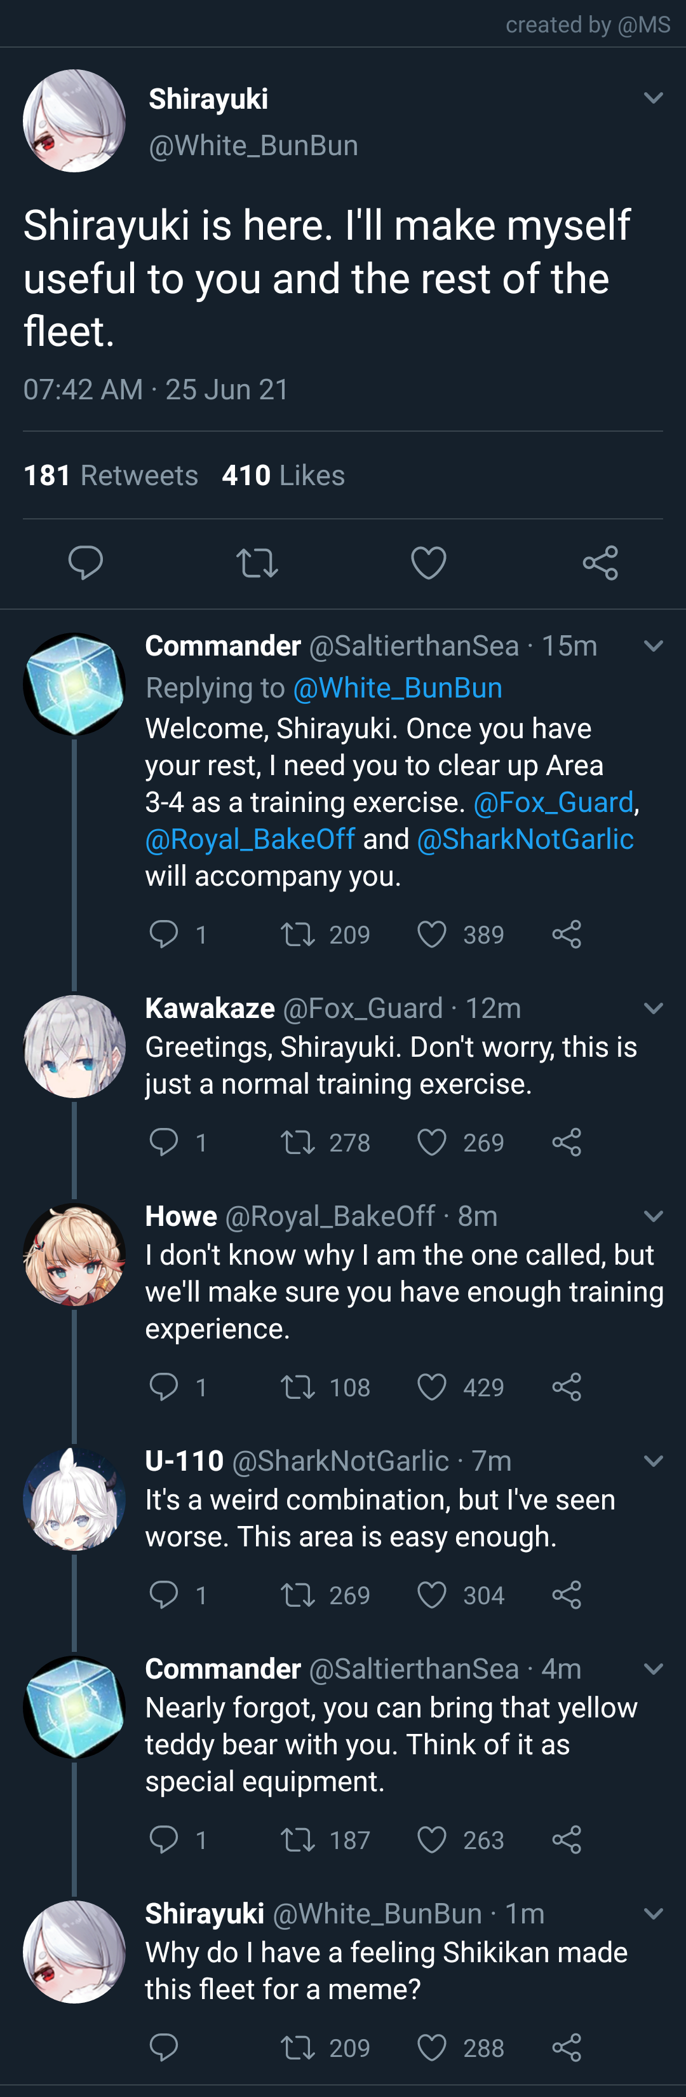Expand the chevron menu on U-110's tweet
The height and width of the screenshot is (2097, 686).
[x=655, y=1461]
